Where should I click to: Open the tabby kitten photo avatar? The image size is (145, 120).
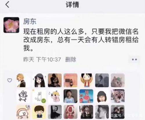118,96
